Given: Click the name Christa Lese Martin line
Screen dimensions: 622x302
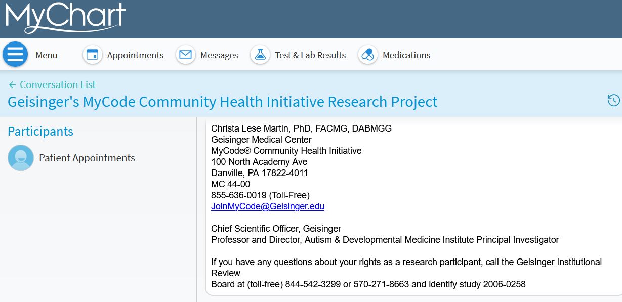Looking at the screenshot, I should coord(301,128).
